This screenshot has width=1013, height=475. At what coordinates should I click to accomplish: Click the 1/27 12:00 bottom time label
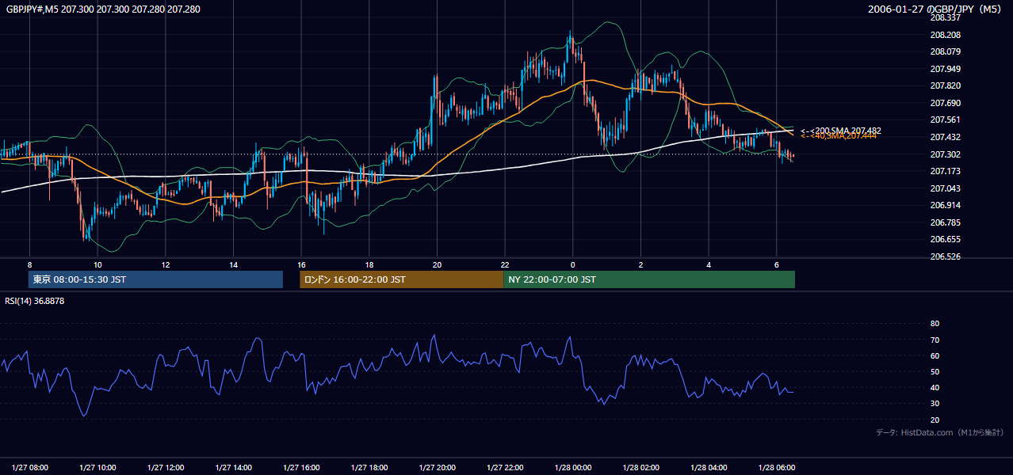166,468
